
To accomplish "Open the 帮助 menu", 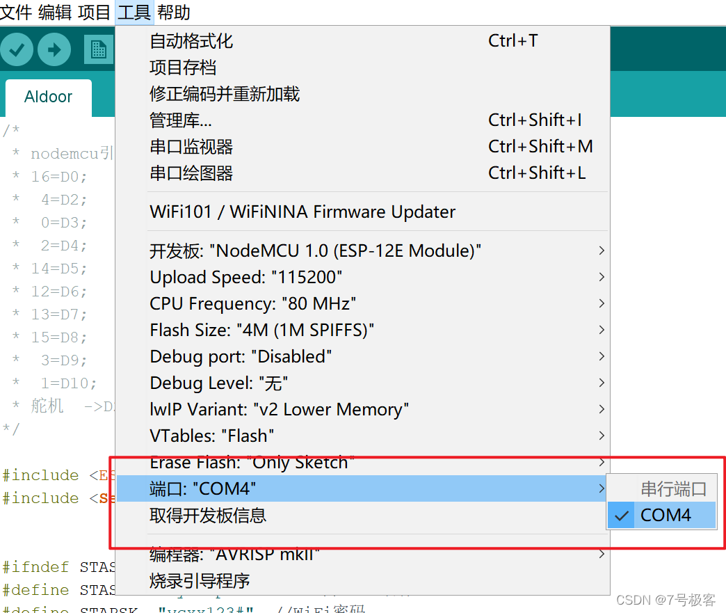I will pyautogui.click(x=174, y=12).
